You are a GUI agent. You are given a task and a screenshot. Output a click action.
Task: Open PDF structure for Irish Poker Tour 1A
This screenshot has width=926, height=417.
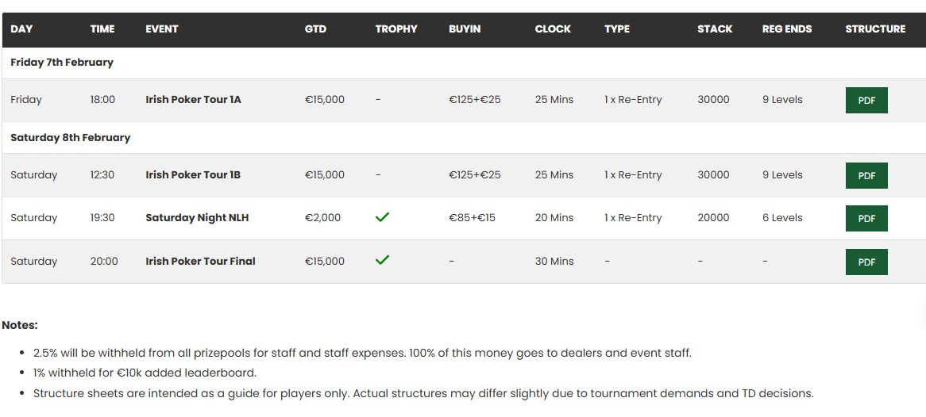click(866, 101)
